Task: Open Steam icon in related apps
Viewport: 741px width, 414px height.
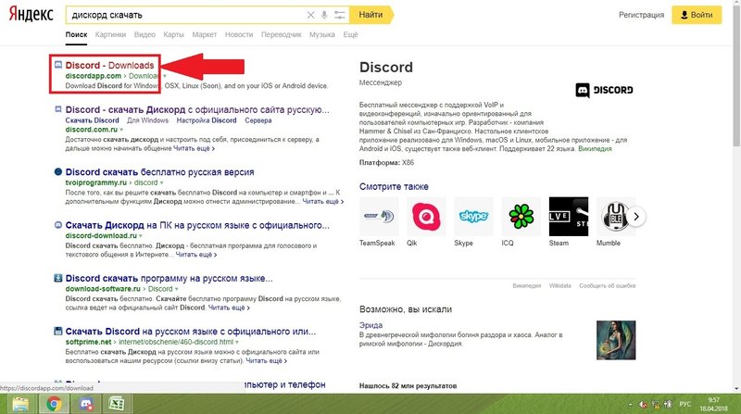Action: pyautogui.click(x=569, y=217)
